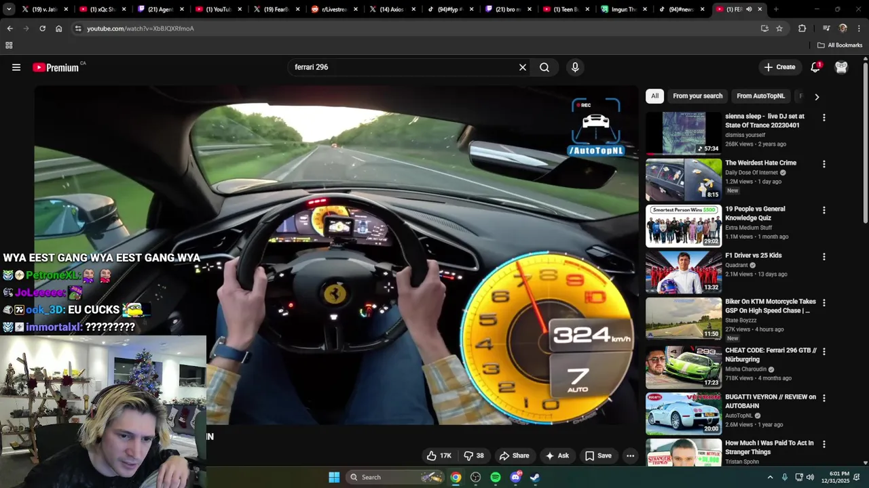Open Chrome extensions puzzle icon

point(802,28)
